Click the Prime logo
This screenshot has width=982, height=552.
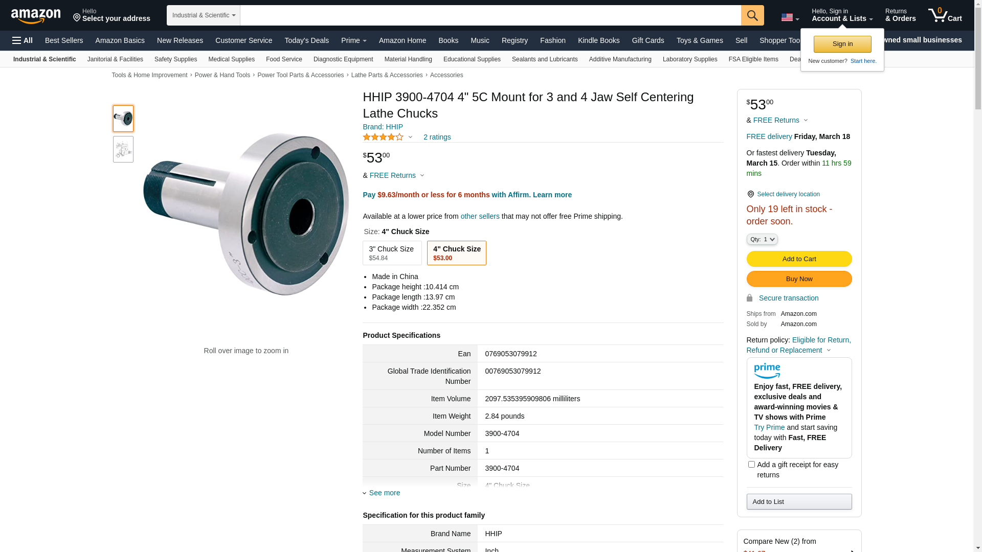point(767,371)
